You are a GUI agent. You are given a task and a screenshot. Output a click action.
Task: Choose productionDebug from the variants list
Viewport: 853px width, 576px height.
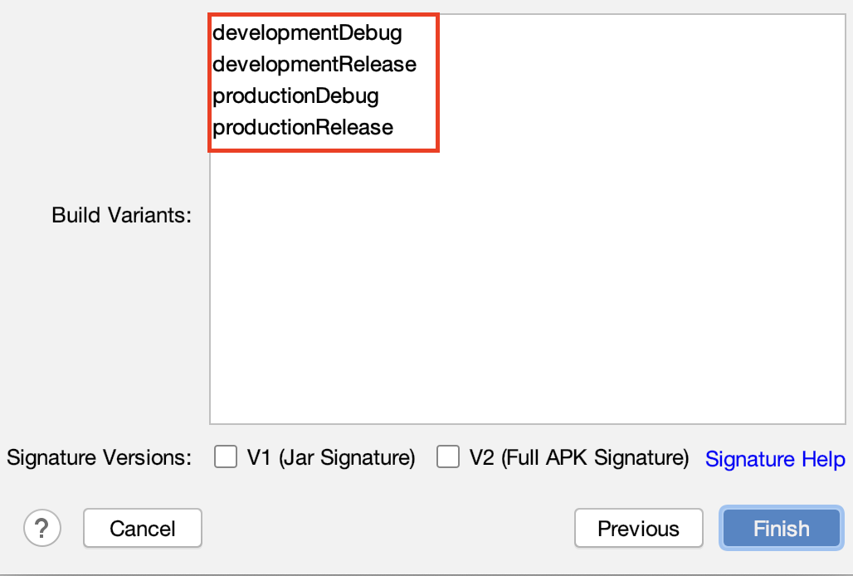pyautogui.click(x=295, y=95)
